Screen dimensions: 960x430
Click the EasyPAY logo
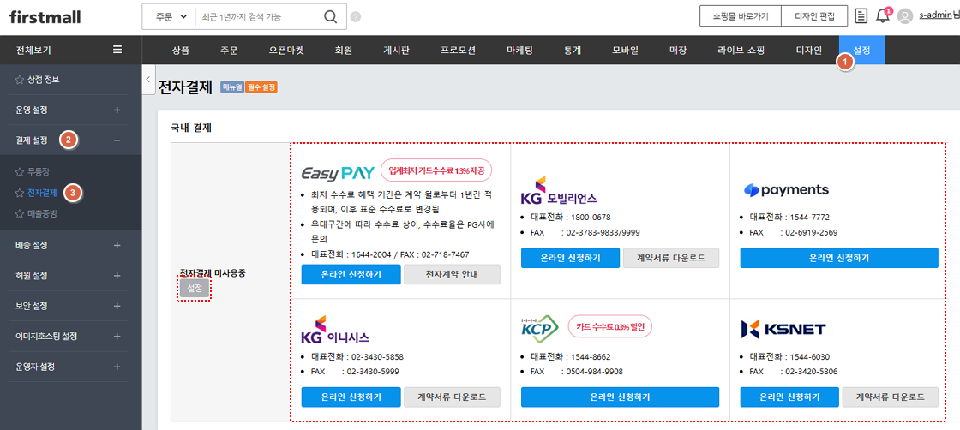coord(338,173)
